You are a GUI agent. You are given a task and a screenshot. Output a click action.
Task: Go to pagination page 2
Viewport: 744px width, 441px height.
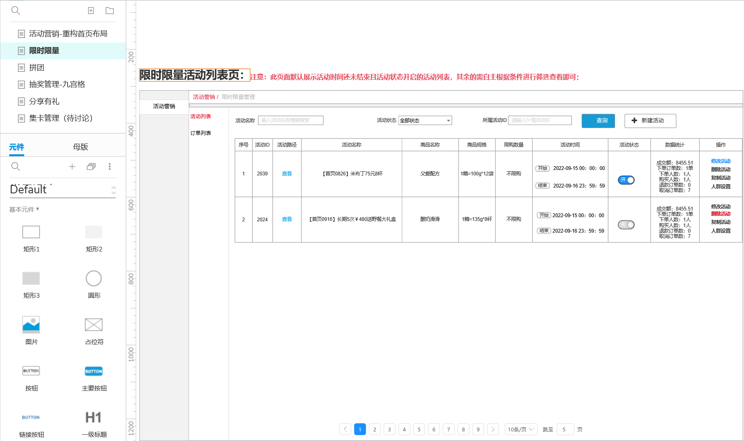tap(375, 429)
